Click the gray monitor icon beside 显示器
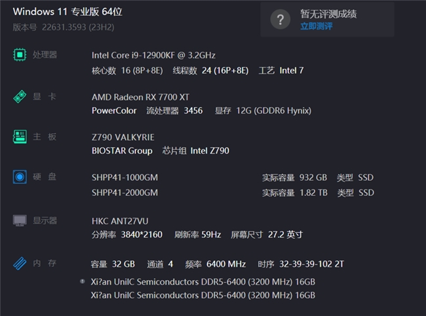 click(20, 220)
